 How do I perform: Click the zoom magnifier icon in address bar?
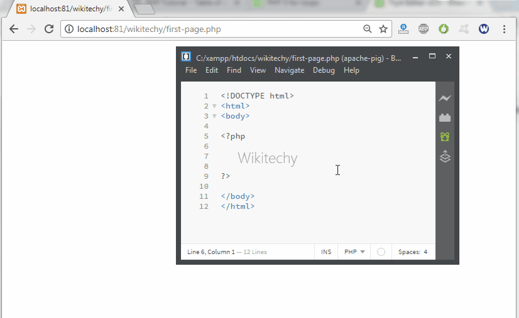[368, 29]
